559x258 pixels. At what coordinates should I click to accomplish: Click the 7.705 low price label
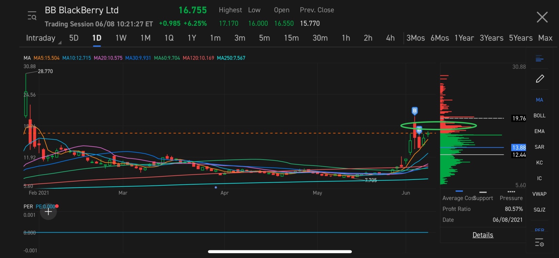[x=371, y=180]
